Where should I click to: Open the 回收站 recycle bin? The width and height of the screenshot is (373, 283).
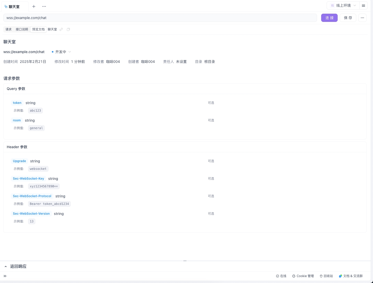coord(326,276)
